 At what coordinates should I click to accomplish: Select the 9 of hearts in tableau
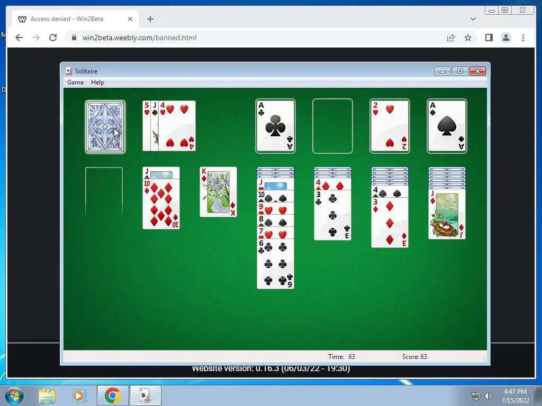275,208
